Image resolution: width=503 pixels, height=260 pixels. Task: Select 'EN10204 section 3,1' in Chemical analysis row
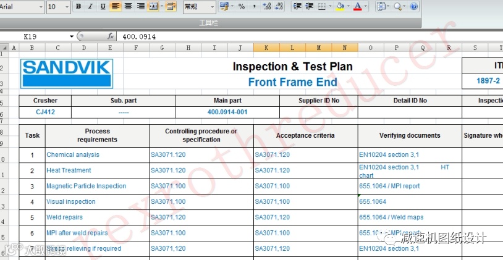410,155
